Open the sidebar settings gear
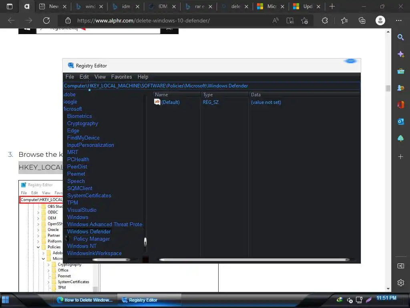Screen dimensions: 410x308 click(x=400, y=283)
